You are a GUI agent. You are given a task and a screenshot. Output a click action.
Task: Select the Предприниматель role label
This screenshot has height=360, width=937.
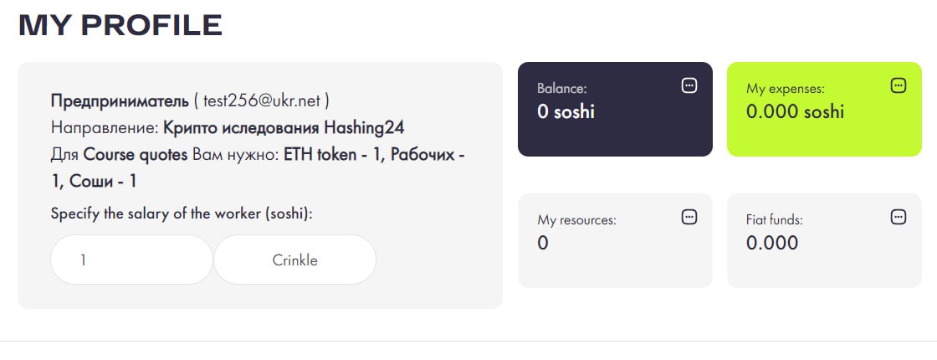[120, 101]
